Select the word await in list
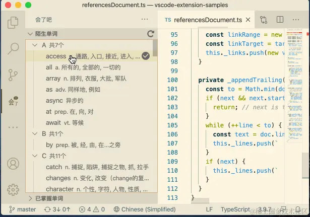Viewport: 310px width, 217px height. coord(91,123)
